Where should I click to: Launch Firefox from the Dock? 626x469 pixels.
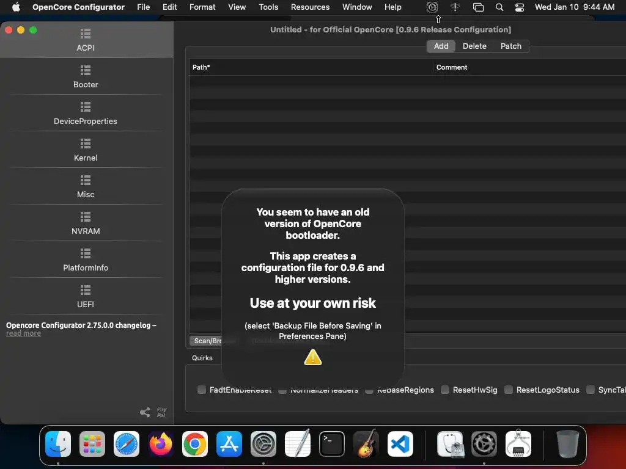click(161, 444)
